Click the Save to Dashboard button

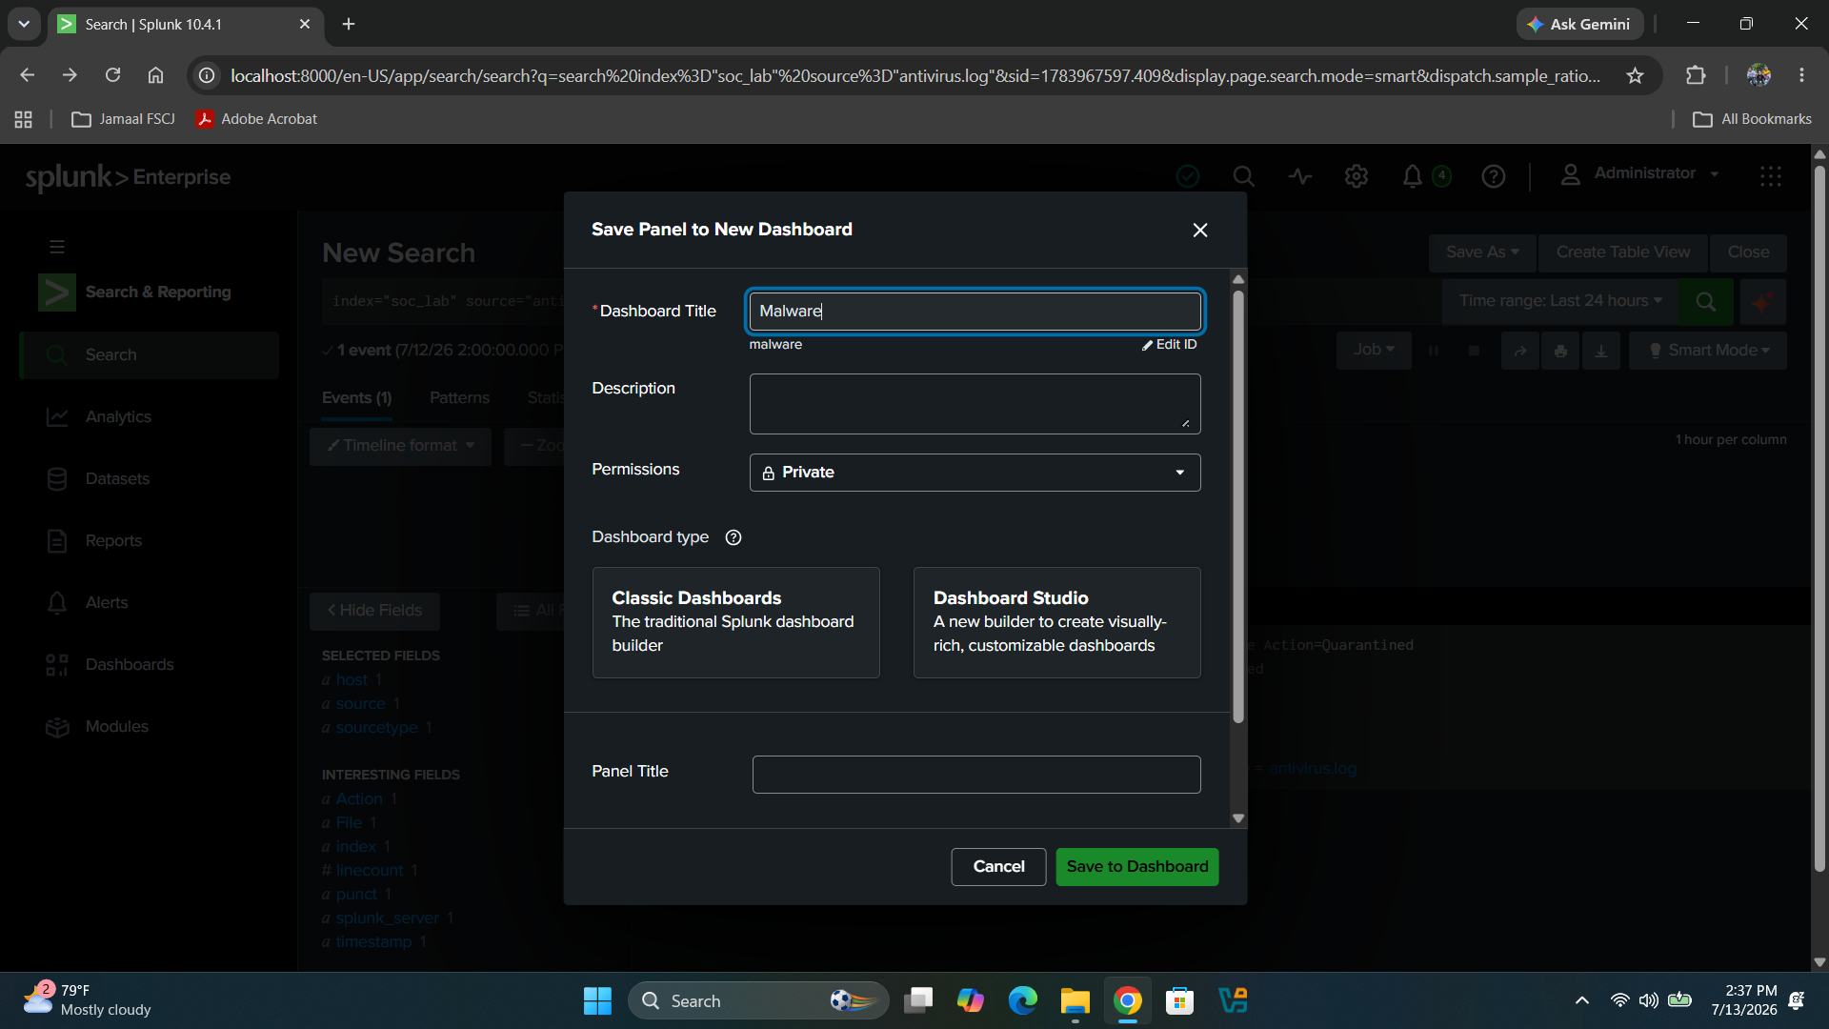(x=1137, y=867)
